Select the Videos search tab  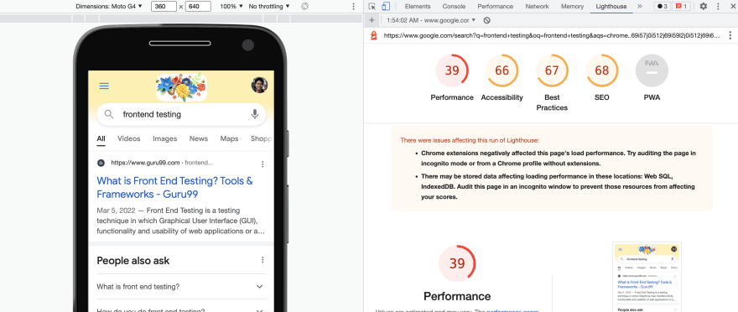129,138
